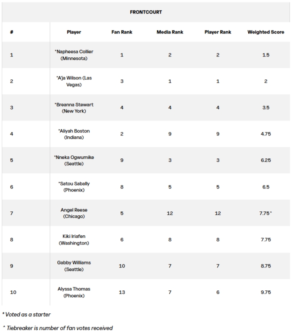This screenshot has height=335, width=292.
Task: Click the FRONTCOURT table title
Action: pyautogui.click(x=146, y=12)
